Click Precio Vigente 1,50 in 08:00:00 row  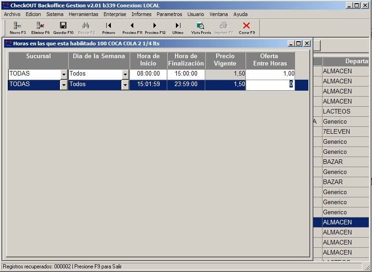pyautogui.click(x=225, y=74)
